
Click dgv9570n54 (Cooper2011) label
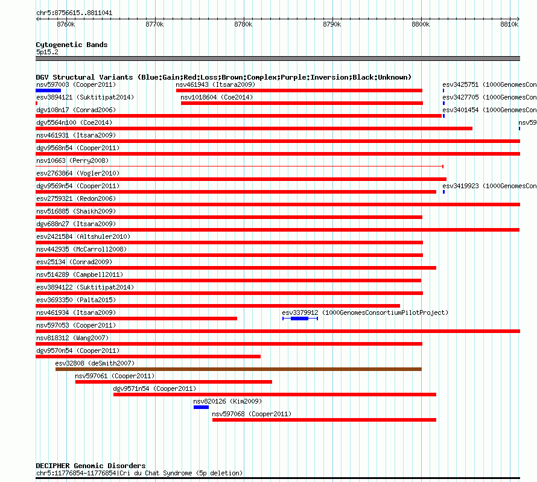tap(78, 350)
